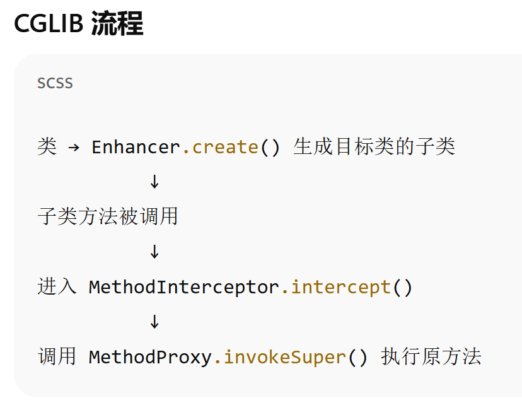Click the text 执行原方法
The height and width of the screenshot is (405, 522).
[x=431, y=358]
